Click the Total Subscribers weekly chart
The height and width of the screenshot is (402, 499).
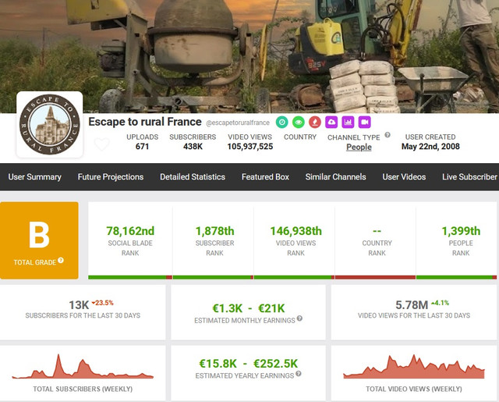click(83, 366)
